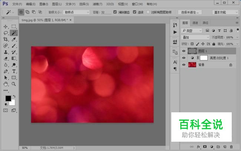The height and width of the screenshot is (151, 241).
Task: Create a new layer
Action: pyautogui.click(x=225, y=147)
